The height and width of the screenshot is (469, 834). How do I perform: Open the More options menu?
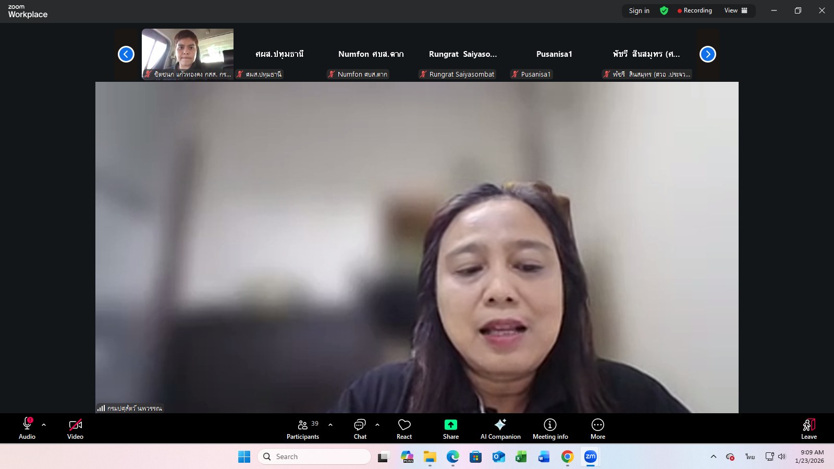(597, 429)
